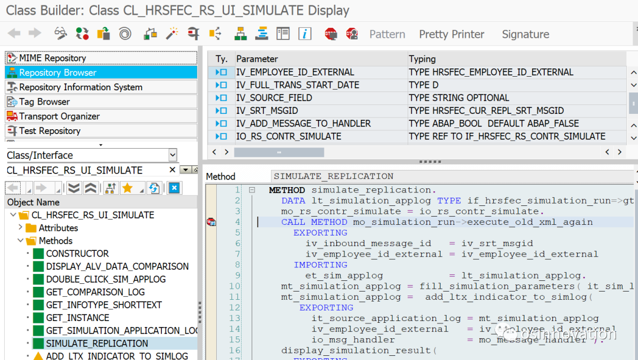Open the Test Repository
The height and width of the screenshot is (360, 638).
coord(101,131)
